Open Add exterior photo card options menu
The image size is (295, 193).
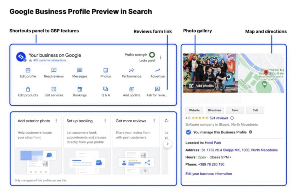click(x=56, y=121)
